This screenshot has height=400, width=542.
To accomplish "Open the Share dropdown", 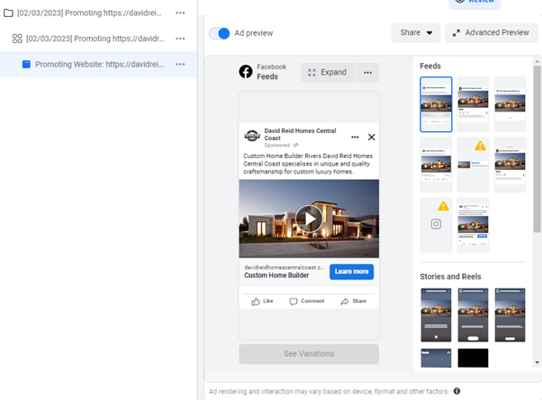I will [415, 33].
